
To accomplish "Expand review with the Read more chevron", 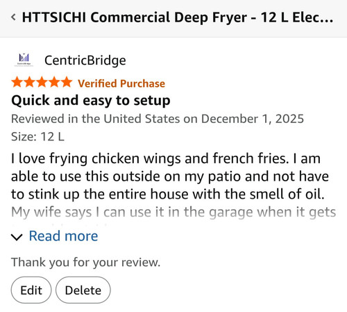I will tap(17, 237).
